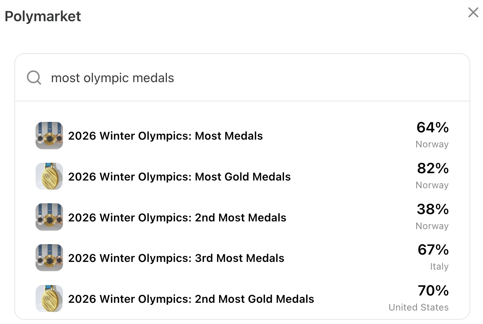This screenshot has width=483, height=324.
Task: Select the search query text most olympic medals
Action: (x=112, y=78)
